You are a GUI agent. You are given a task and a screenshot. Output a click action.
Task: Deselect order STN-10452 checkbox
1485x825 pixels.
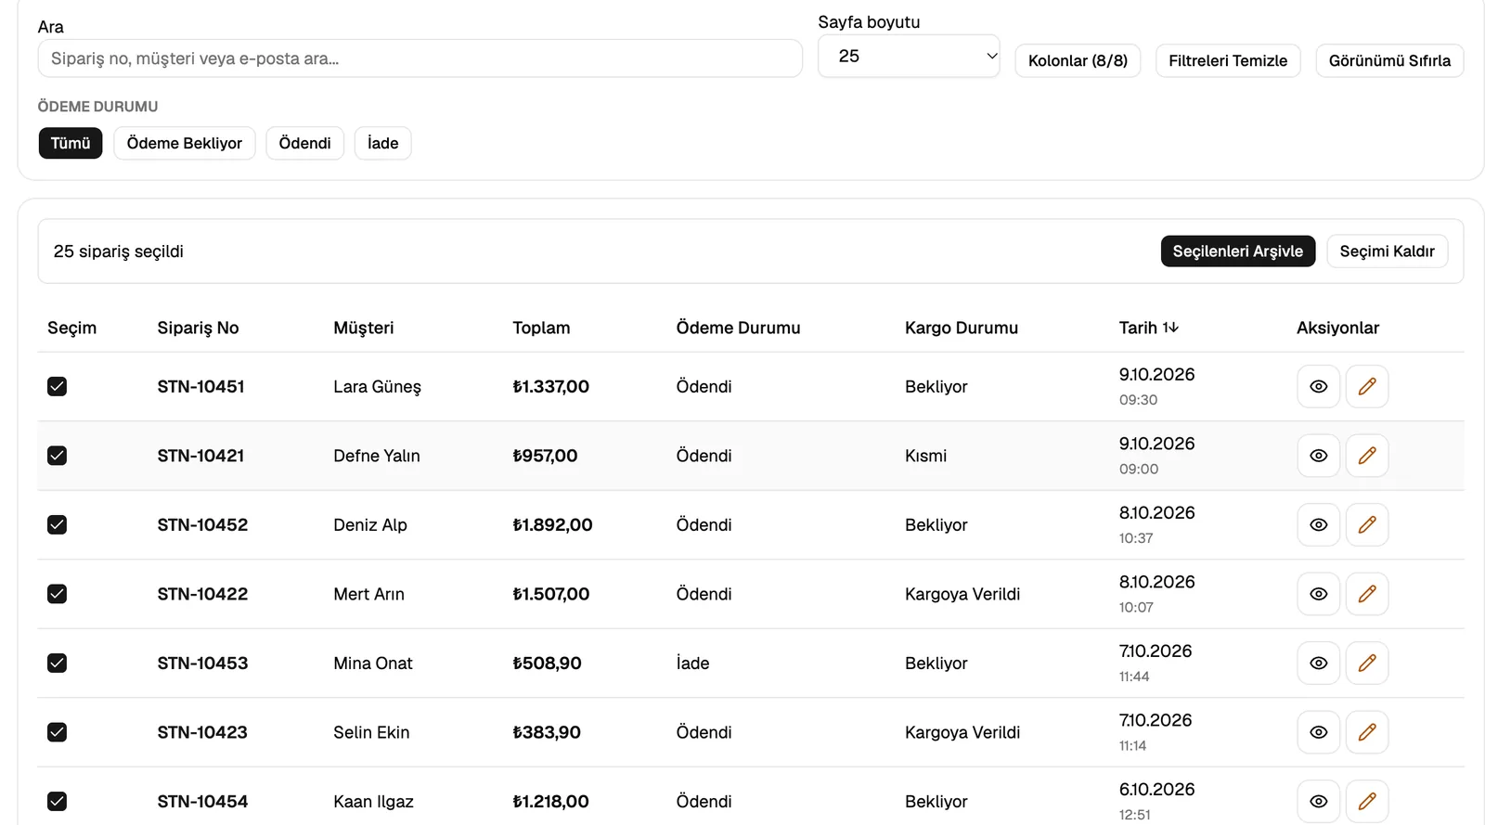pos(57,524)
